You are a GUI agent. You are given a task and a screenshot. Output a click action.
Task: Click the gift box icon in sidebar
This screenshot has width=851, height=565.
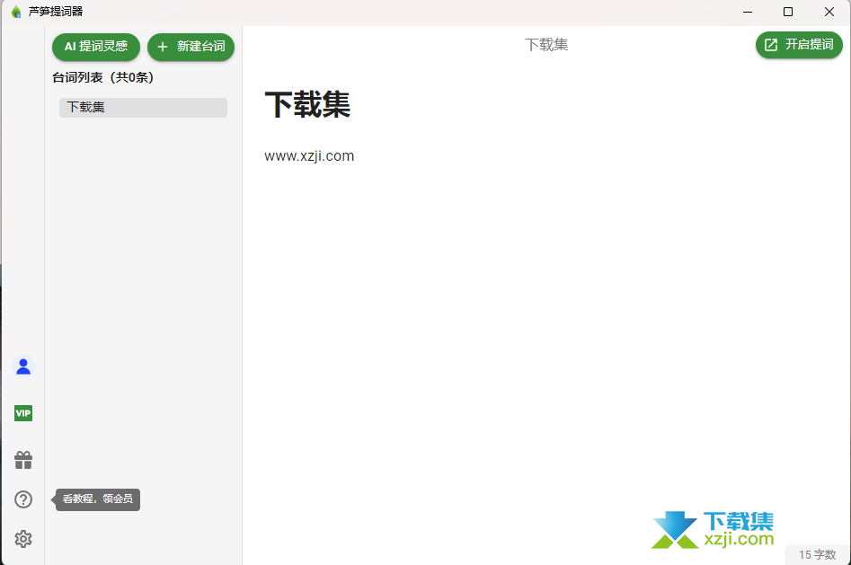coord(23,460)
